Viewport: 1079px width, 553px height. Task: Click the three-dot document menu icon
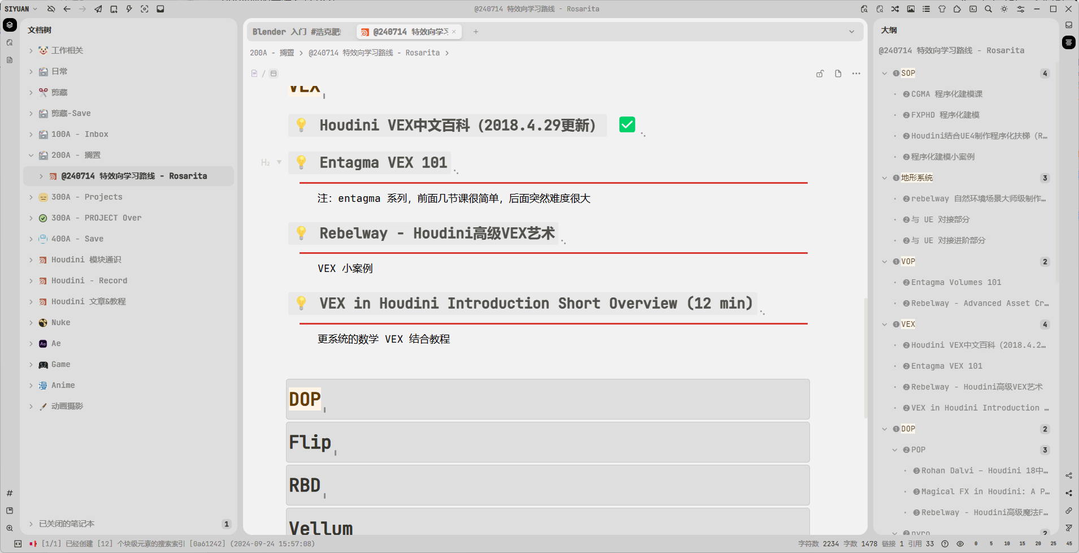[856, 74]
